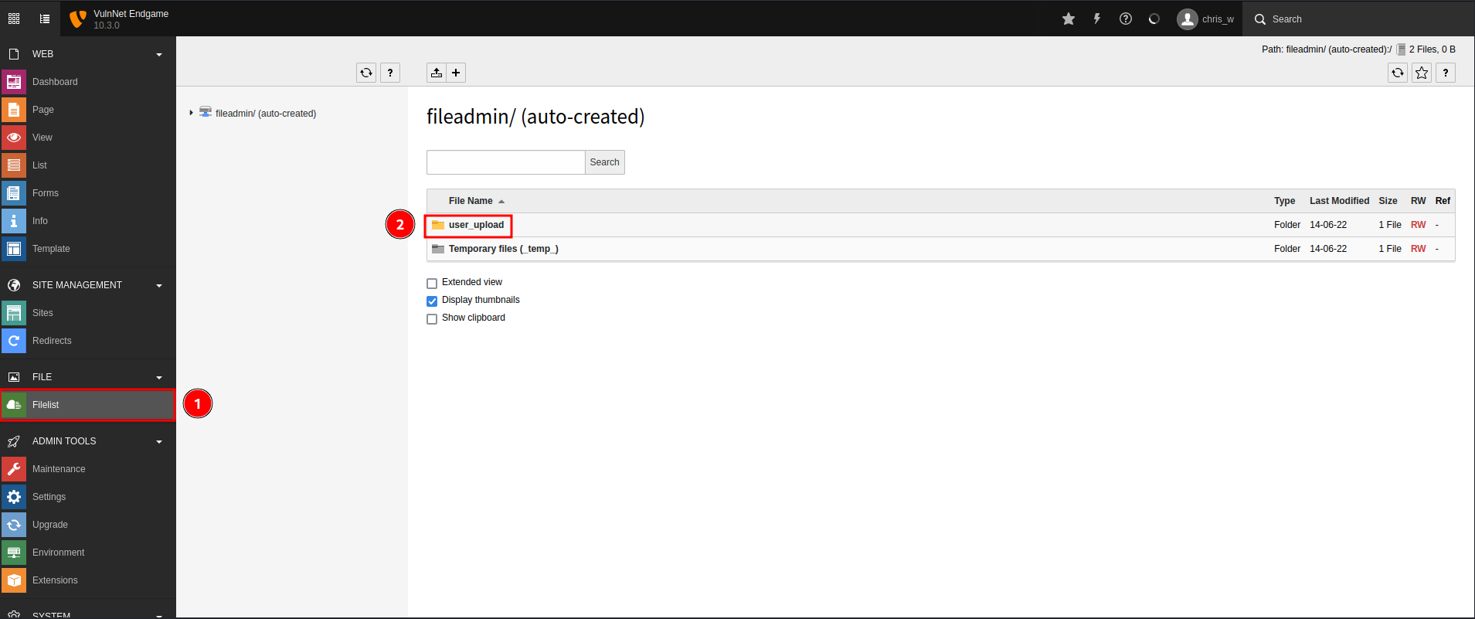
Task: Open the Sites module
Action: click(x=88, y=313)
